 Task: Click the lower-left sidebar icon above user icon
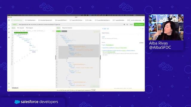click(x=9, y=84)
